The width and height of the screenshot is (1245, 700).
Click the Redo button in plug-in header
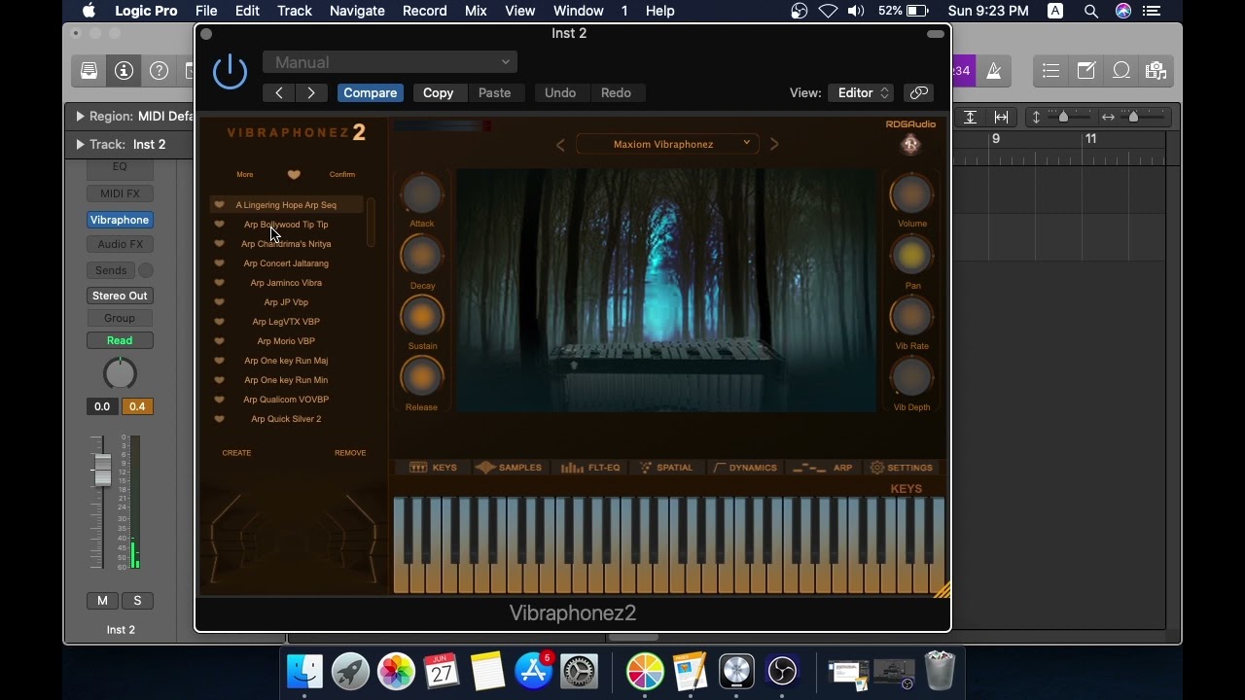616,92
